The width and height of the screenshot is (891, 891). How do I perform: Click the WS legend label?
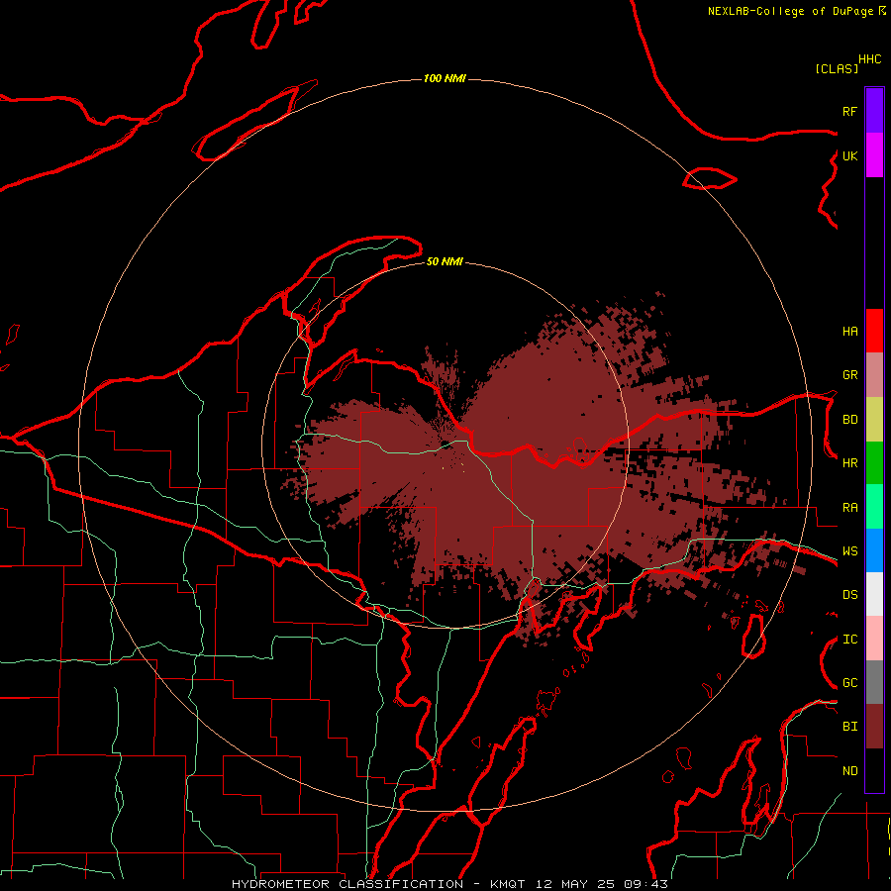coord(850,551)
